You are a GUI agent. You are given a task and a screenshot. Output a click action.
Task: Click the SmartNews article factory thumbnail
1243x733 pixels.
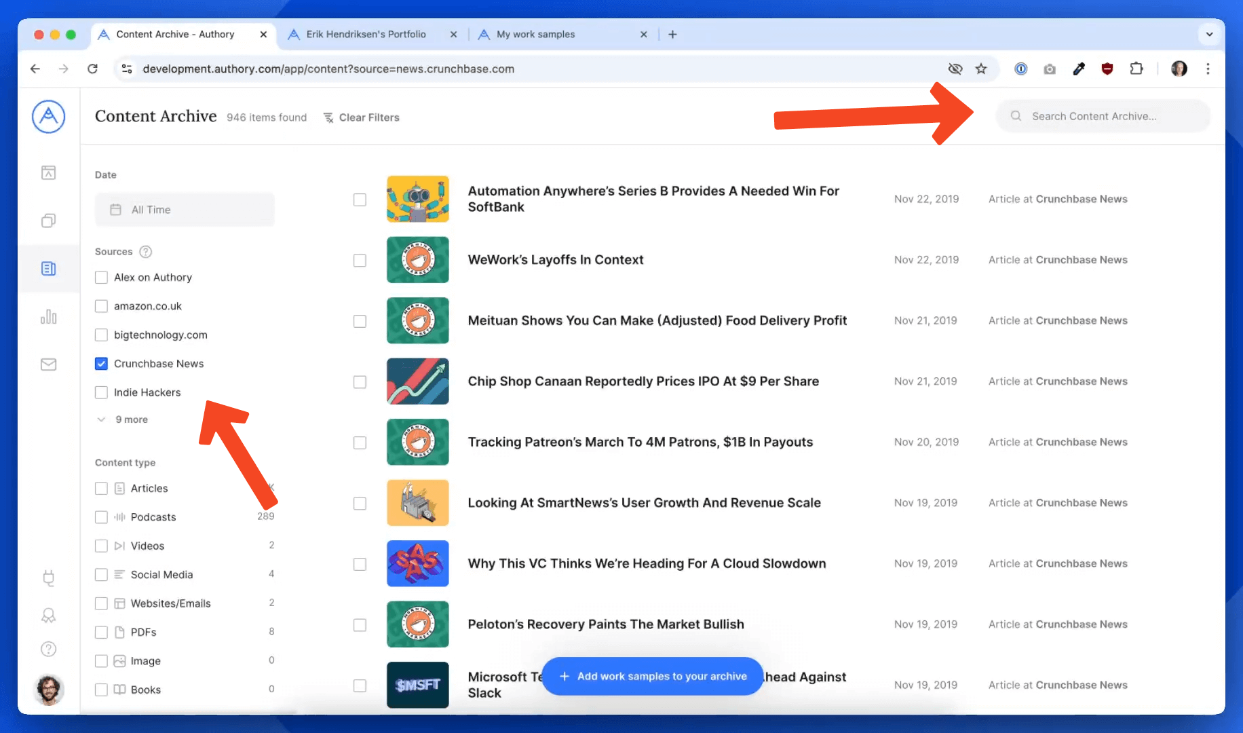pos(418,503)
